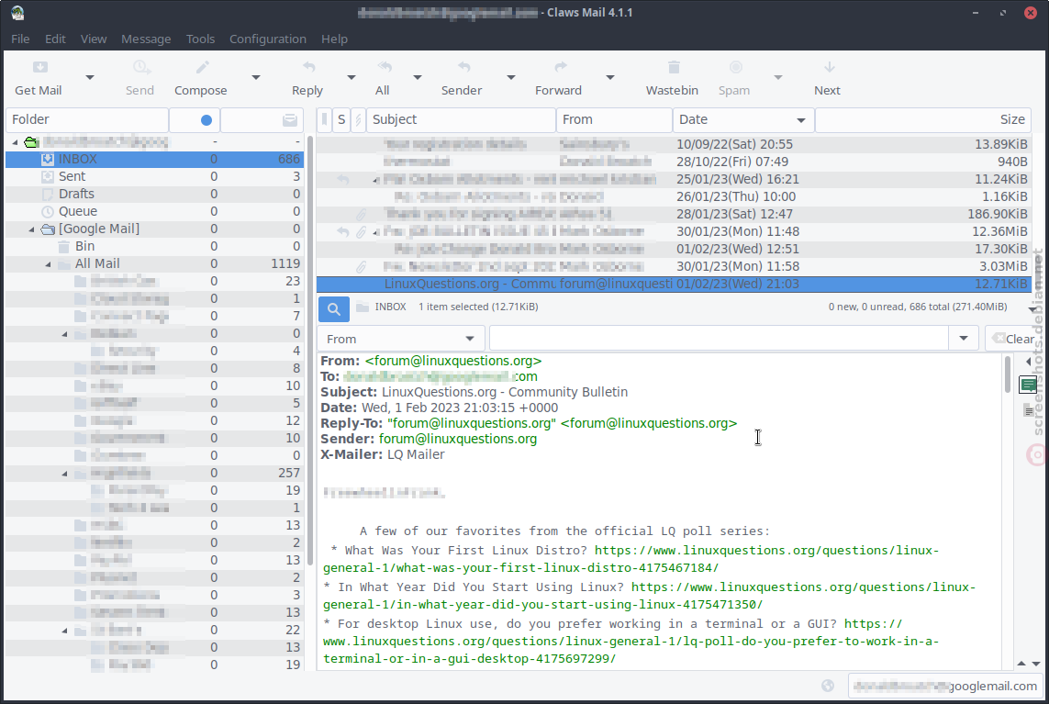This screenshot has height=704, width=1049.
Task: Open Spam dropdown arrow
Action: click(x=778, y=78)
